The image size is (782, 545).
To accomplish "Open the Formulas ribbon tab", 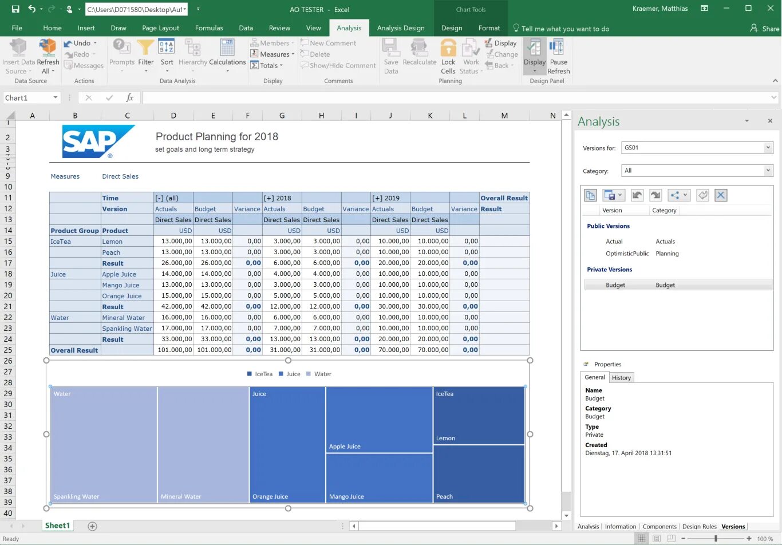I will 209,28.
